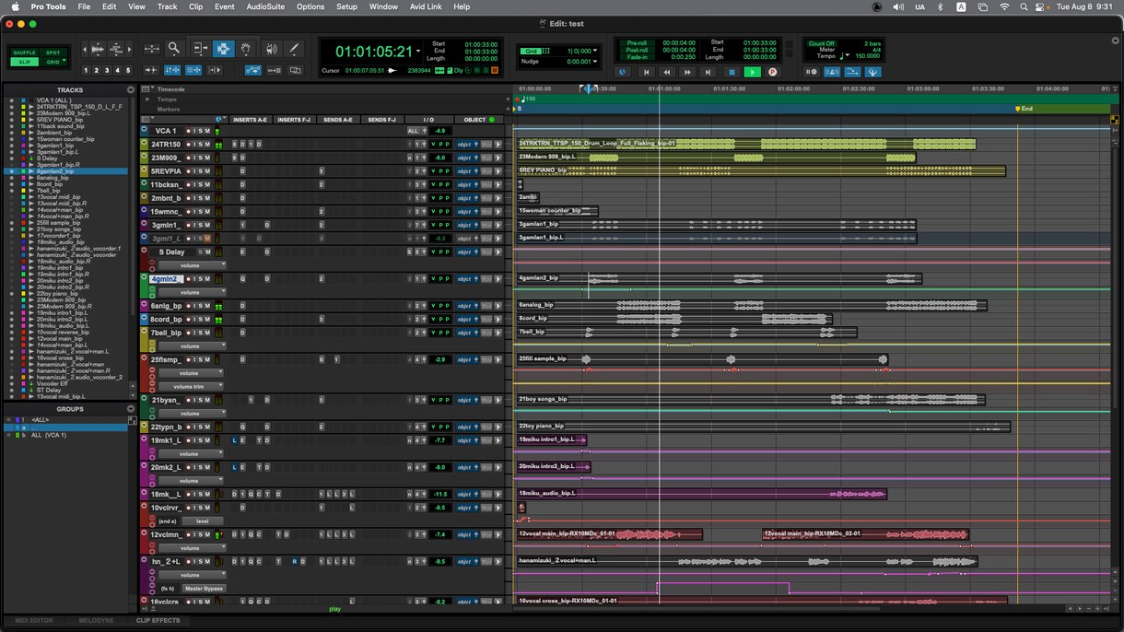1124x632 pixels.
Task: Click the INSERTS A-E column header
Action: tap(250, 120)
